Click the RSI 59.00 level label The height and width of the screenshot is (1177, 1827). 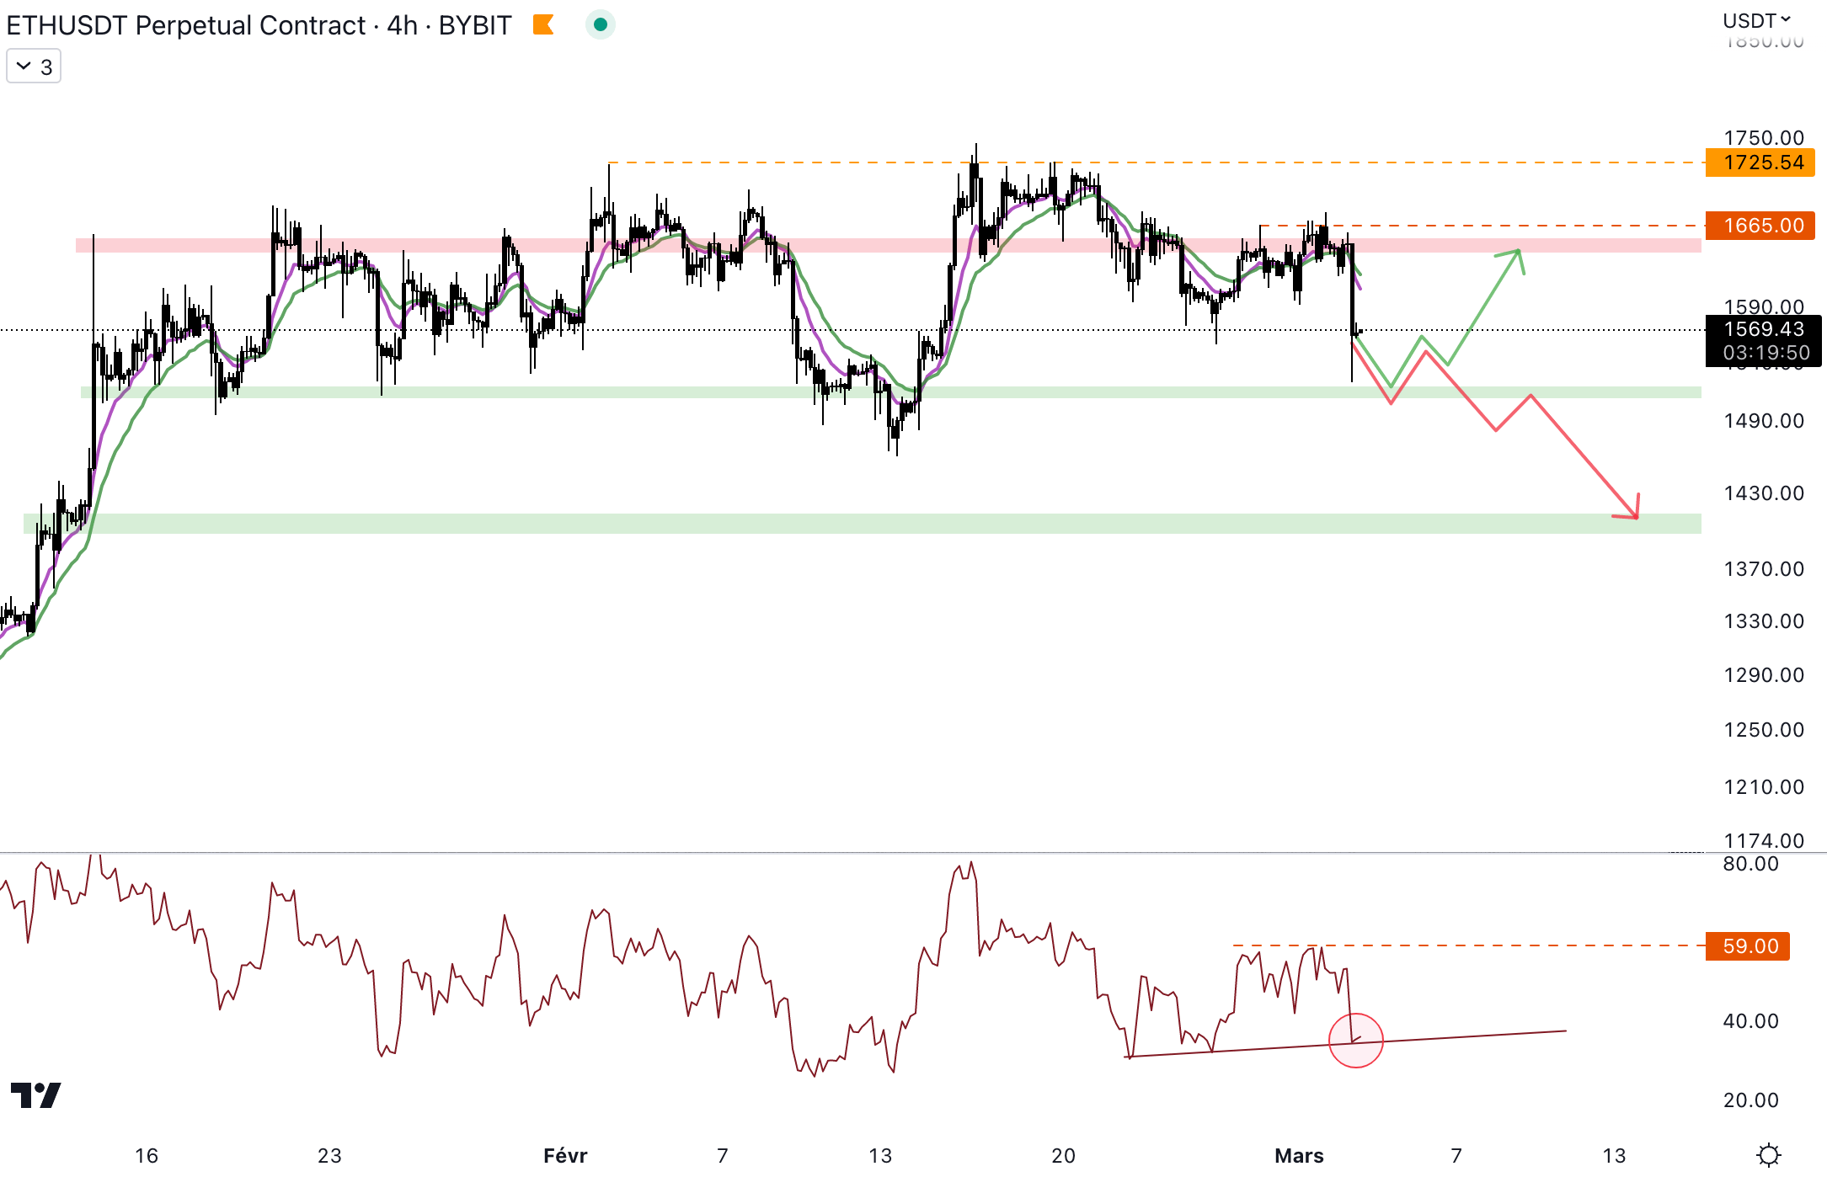pos(1748,945)
